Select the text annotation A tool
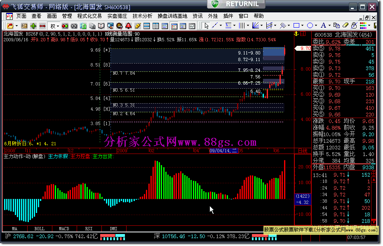The height and width of the screenshot is (246, 383). (x=323, y=26)
